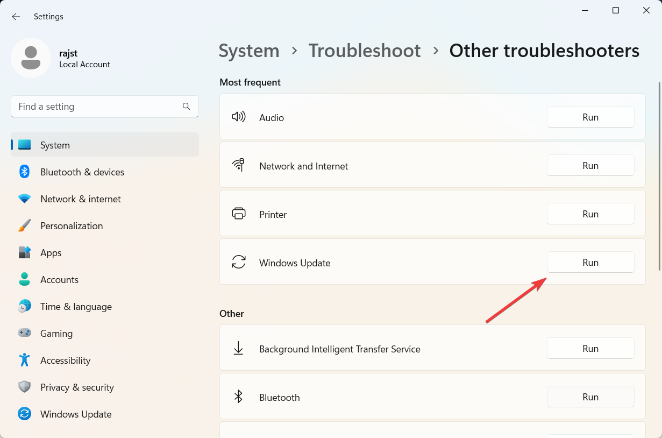Click the Accounts person icon
662x438 pixels.
pyautogui.click(x=25, y=279)
